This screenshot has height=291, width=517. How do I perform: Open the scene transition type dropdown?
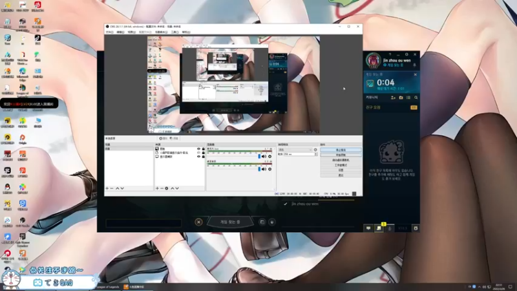tap(295, 150)
